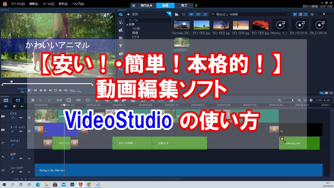The height and width of the screenshot is (188, 334).
Task: Click the import media folder icon
Action: [177, 14]
